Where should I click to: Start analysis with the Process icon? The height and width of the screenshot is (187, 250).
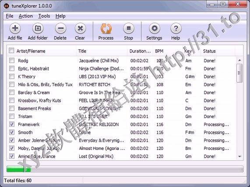106,29
